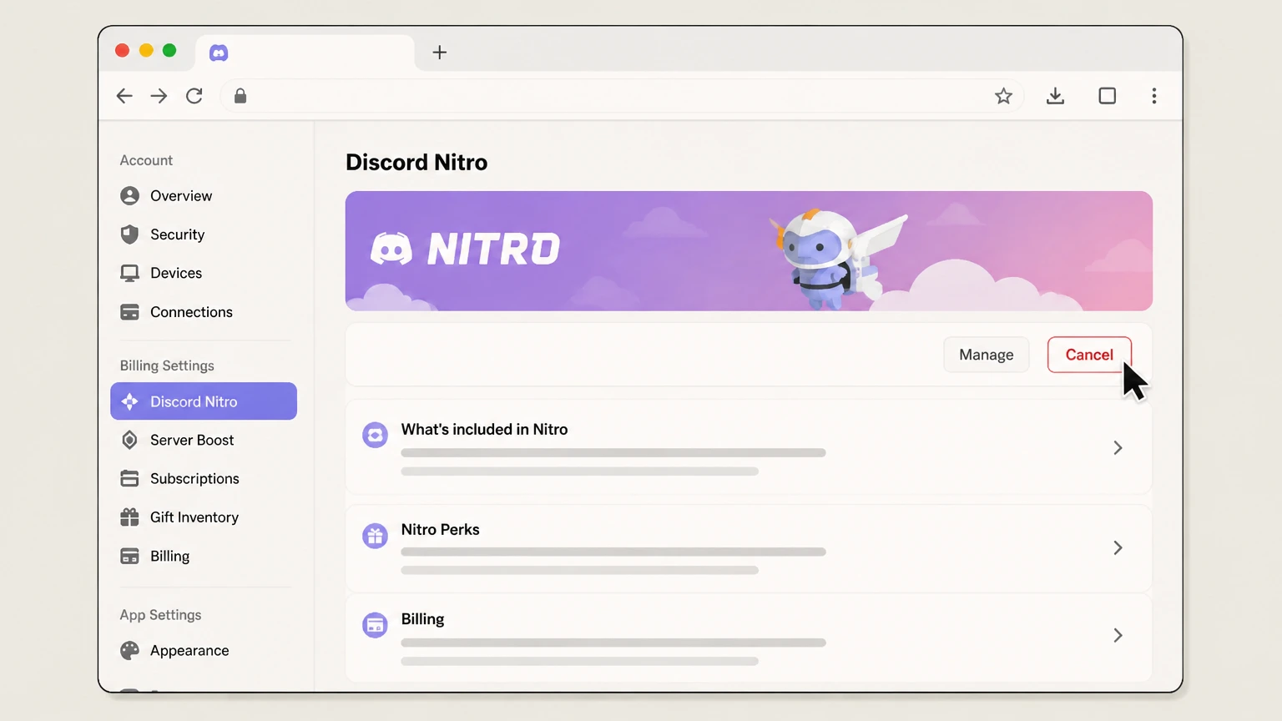Click the Devices monitor icon
Viewport: 1282px width, 721px height.
coord(129,273)
